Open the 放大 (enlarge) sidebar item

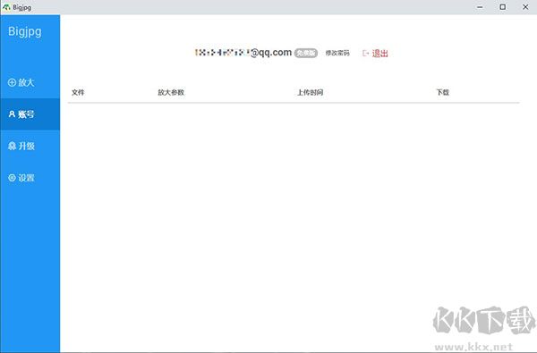[30, 82]
